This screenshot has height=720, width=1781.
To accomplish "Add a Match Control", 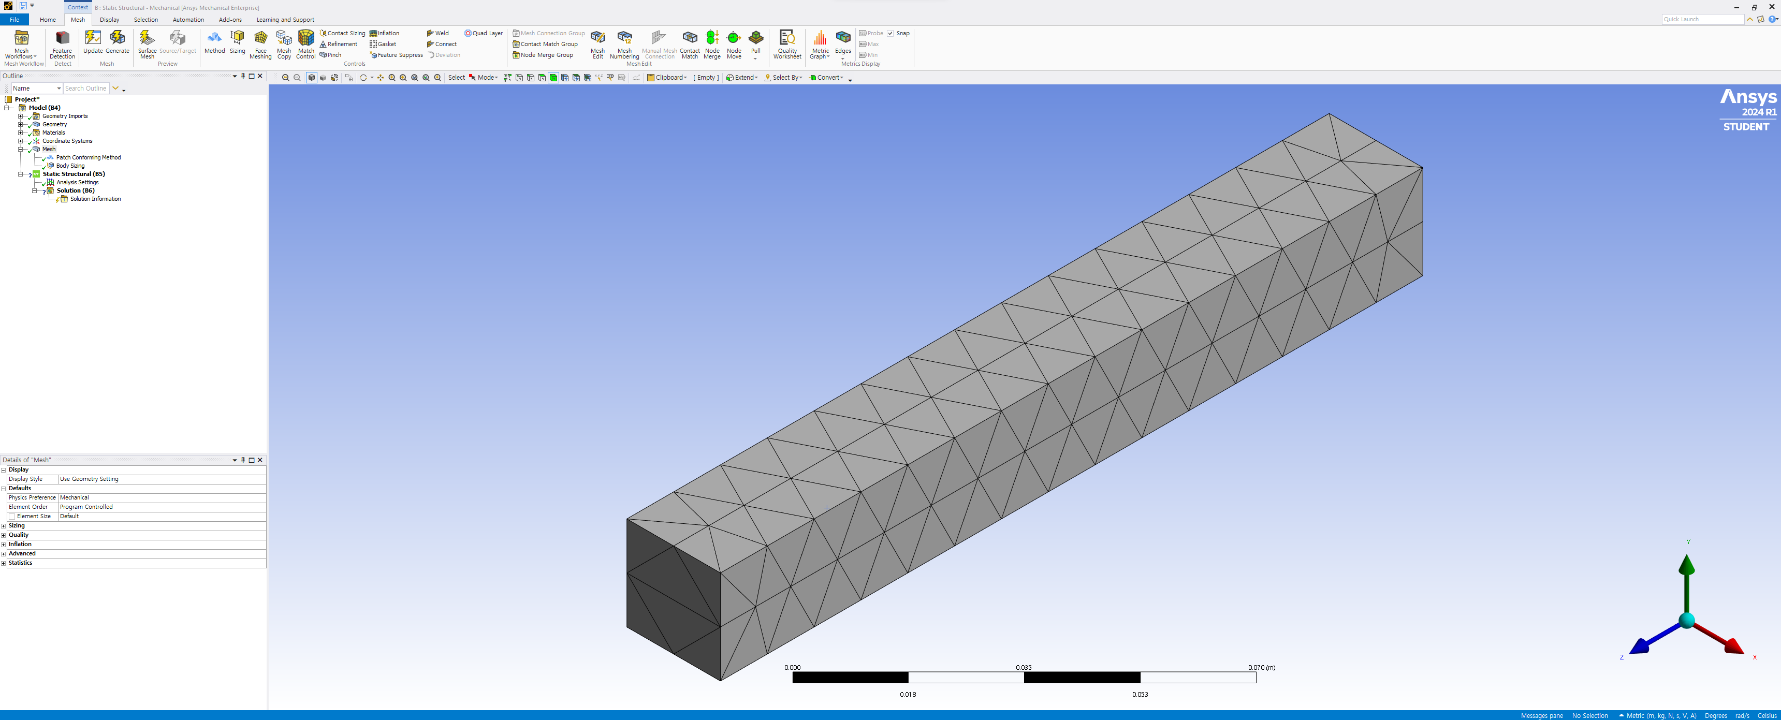I will point(305,45).
